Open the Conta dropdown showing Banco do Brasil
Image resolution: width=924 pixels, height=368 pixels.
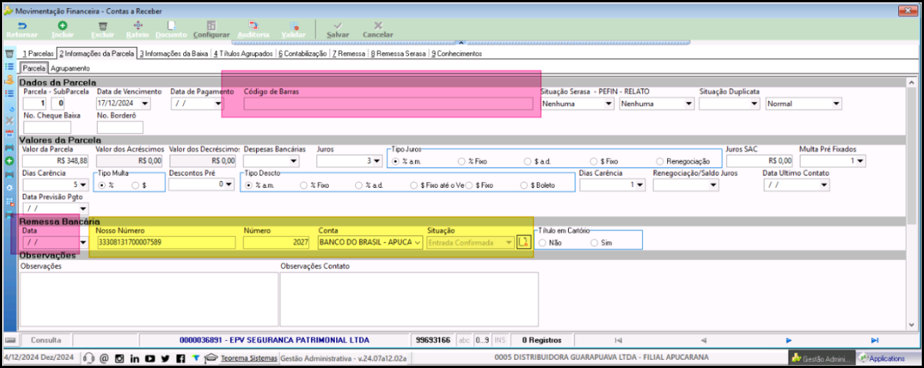click(418, 242)
